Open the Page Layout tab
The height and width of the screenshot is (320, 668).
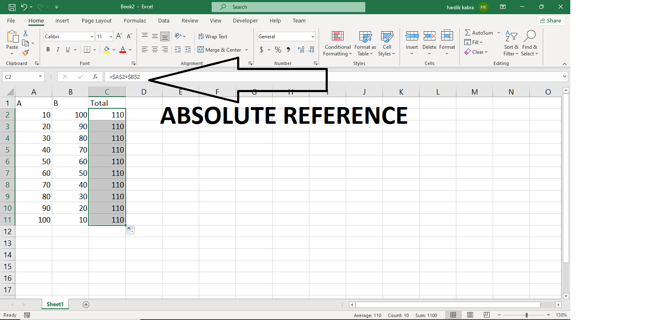coord(96,21)
